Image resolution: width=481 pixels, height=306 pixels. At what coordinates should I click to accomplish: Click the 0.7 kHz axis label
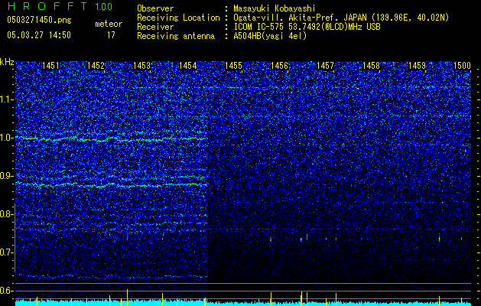click(x=7, y=252)
